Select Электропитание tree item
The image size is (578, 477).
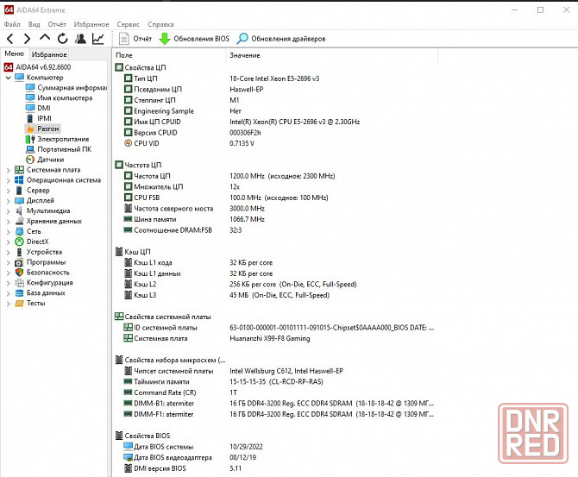pos(57,139)
